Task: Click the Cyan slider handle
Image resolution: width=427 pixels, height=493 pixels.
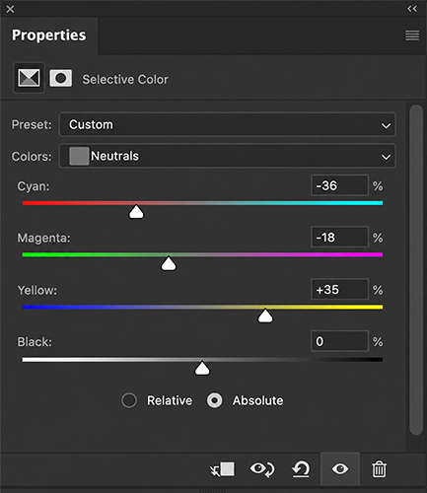Action: tap(136, 212)
